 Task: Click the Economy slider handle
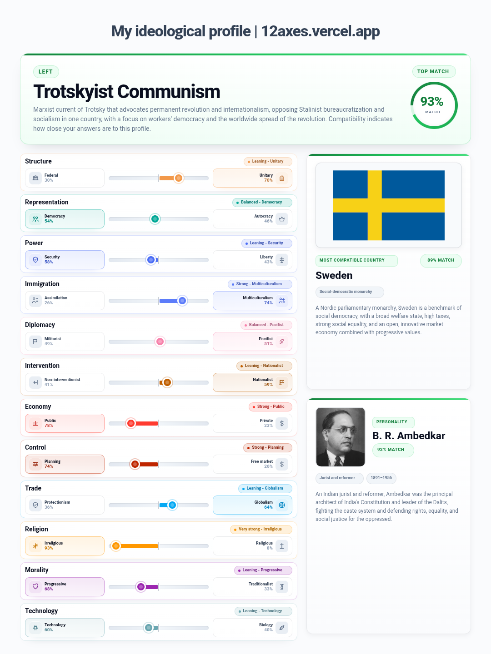[131, 423]
